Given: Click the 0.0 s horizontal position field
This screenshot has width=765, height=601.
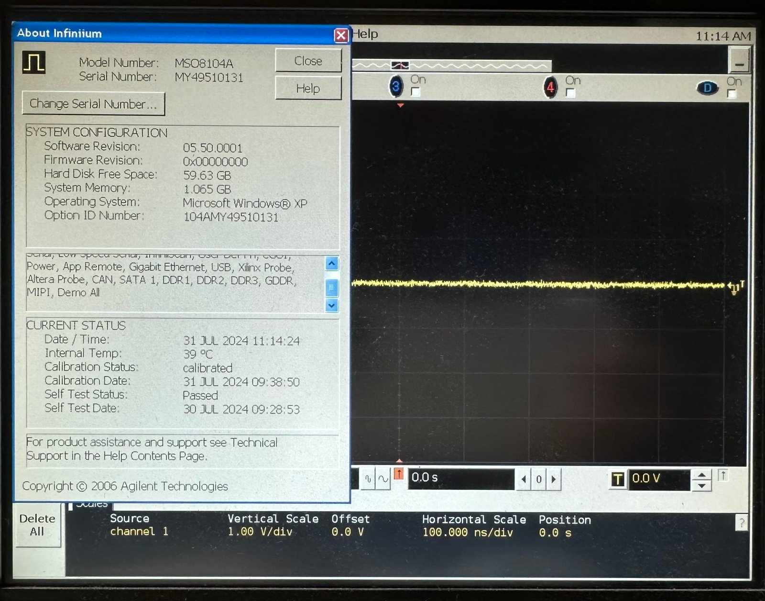Looking at the screenshot, I should [461, 478].
